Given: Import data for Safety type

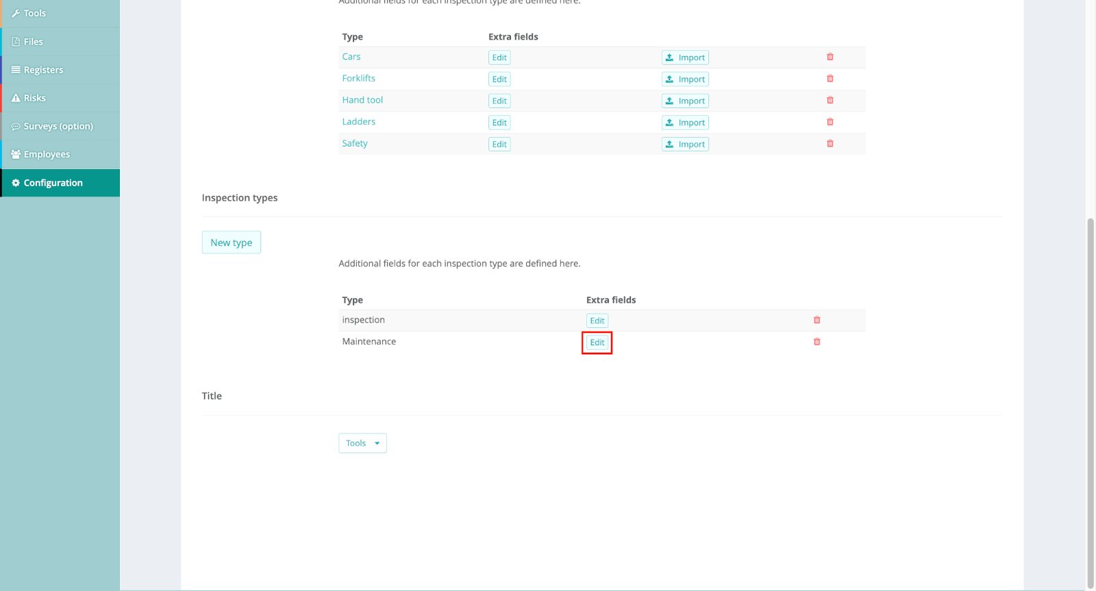Looking at the screenshot, I should coord(685,144).
